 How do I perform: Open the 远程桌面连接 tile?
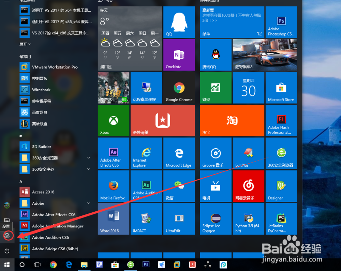coord(146,88)
